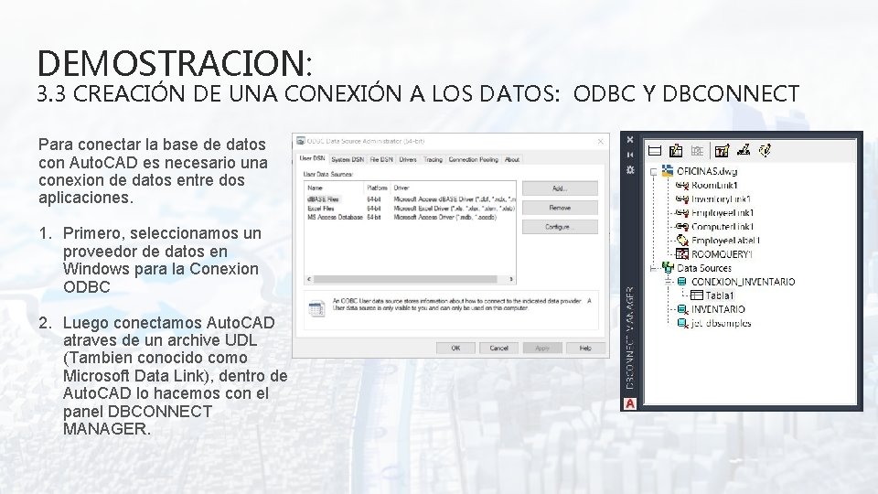Select the ROOMQUERY1 query item

pyautogui.click(x=714, y=254)
